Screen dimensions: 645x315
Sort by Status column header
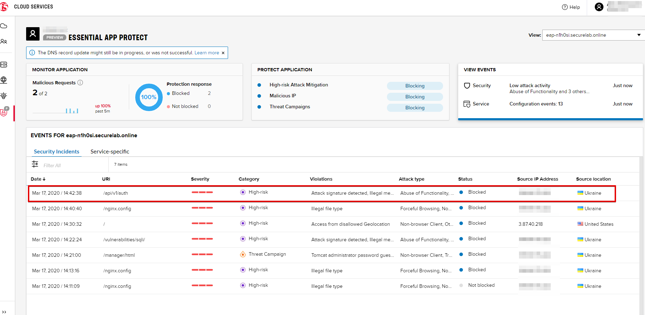click(x=465, y=179)
